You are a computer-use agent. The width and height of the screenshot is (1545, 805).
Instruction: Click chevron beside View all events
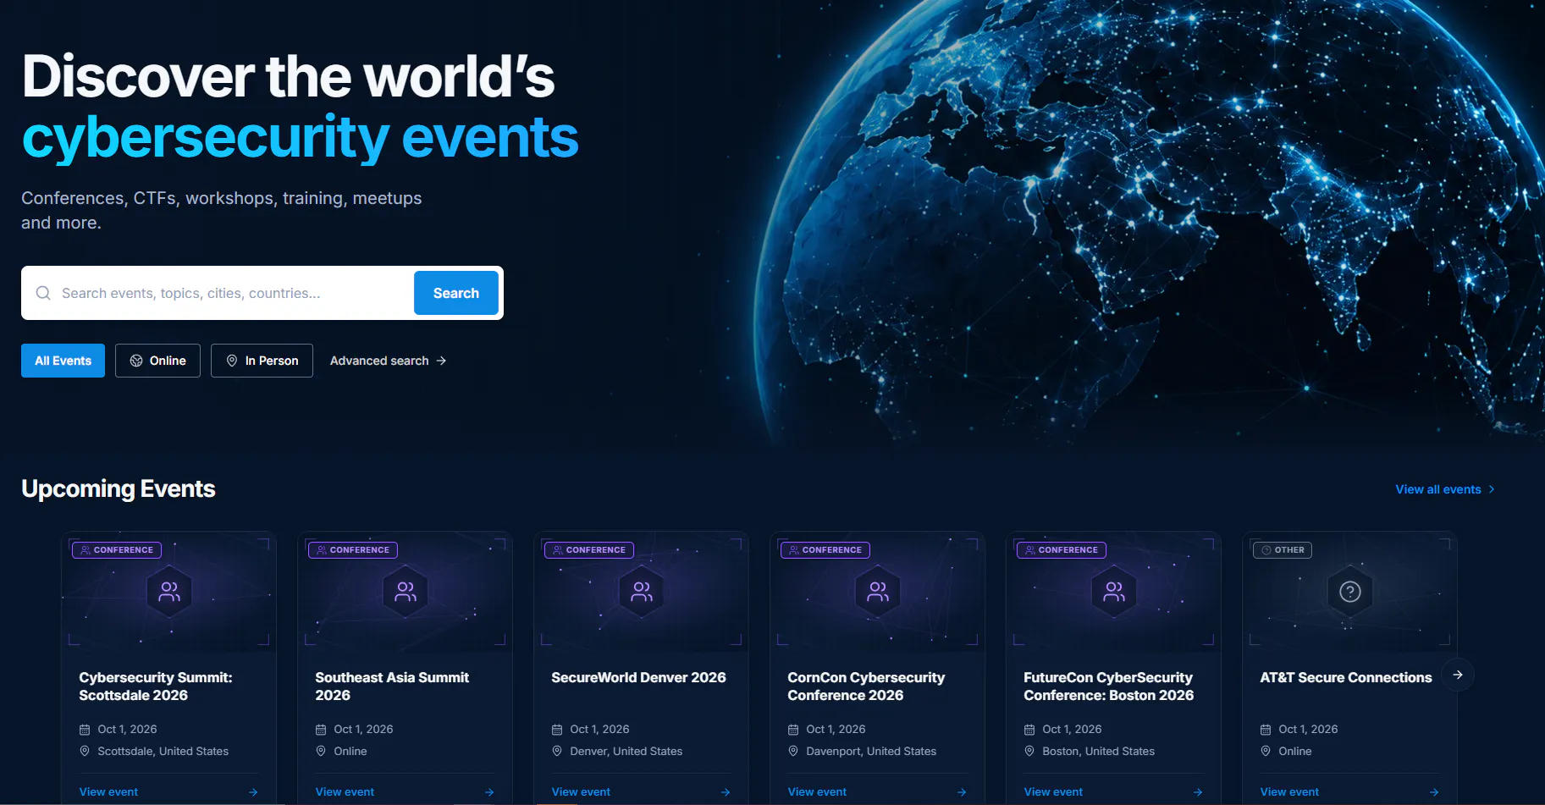1492,489
